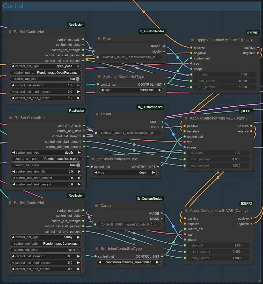Click the control_net_path output socket of the open_pose RL Set ControlNet
This screenshot has height=284, width=263.
click(x=83, y=39)
